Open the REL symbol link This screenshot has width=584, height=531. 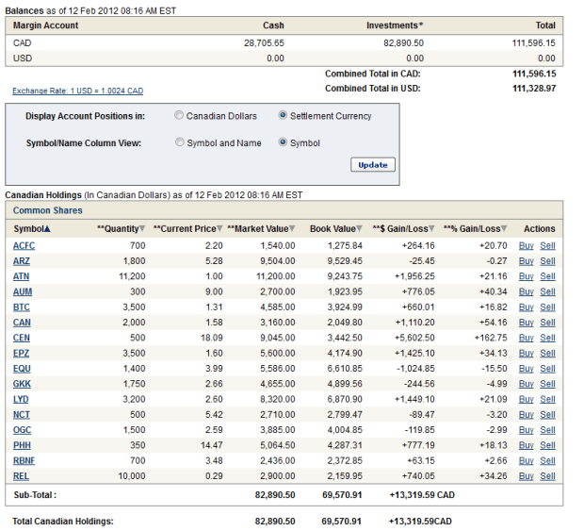[22, 476]
